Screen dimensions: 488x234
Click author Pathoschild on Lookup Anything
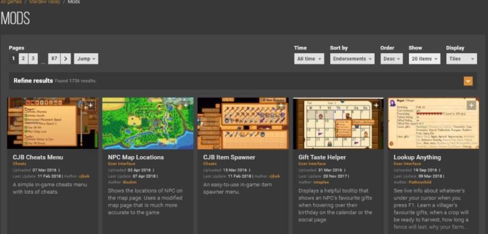pos(421,182)
